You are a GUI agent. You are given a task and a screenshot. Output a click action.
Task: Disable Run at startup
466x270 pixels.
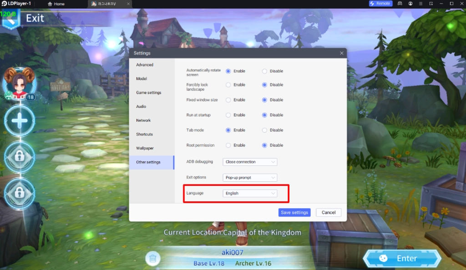[x=264, y=115]
